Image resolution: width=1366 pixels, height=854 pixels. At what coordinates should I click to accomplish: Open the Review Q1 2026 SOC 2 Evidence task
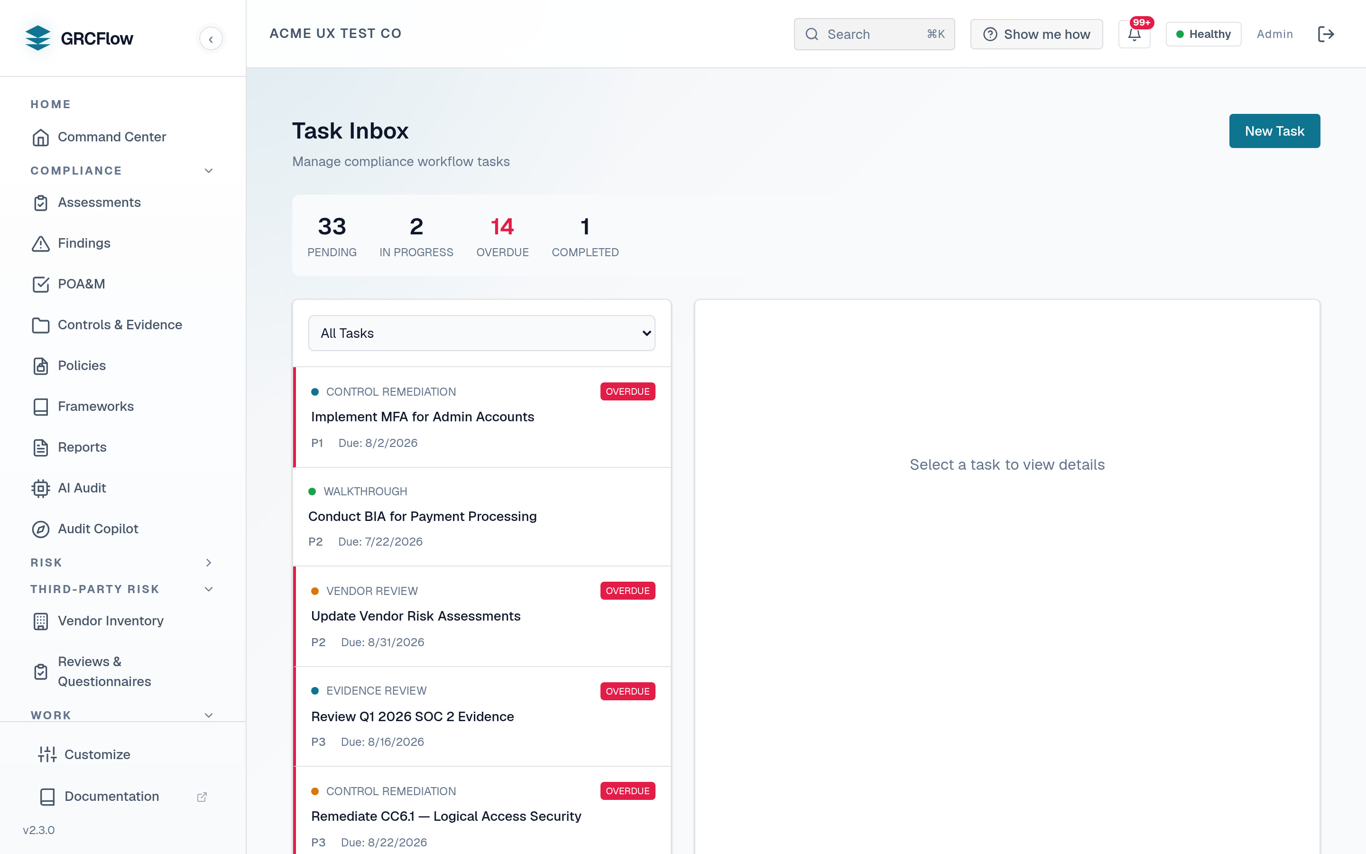point(481,717)
